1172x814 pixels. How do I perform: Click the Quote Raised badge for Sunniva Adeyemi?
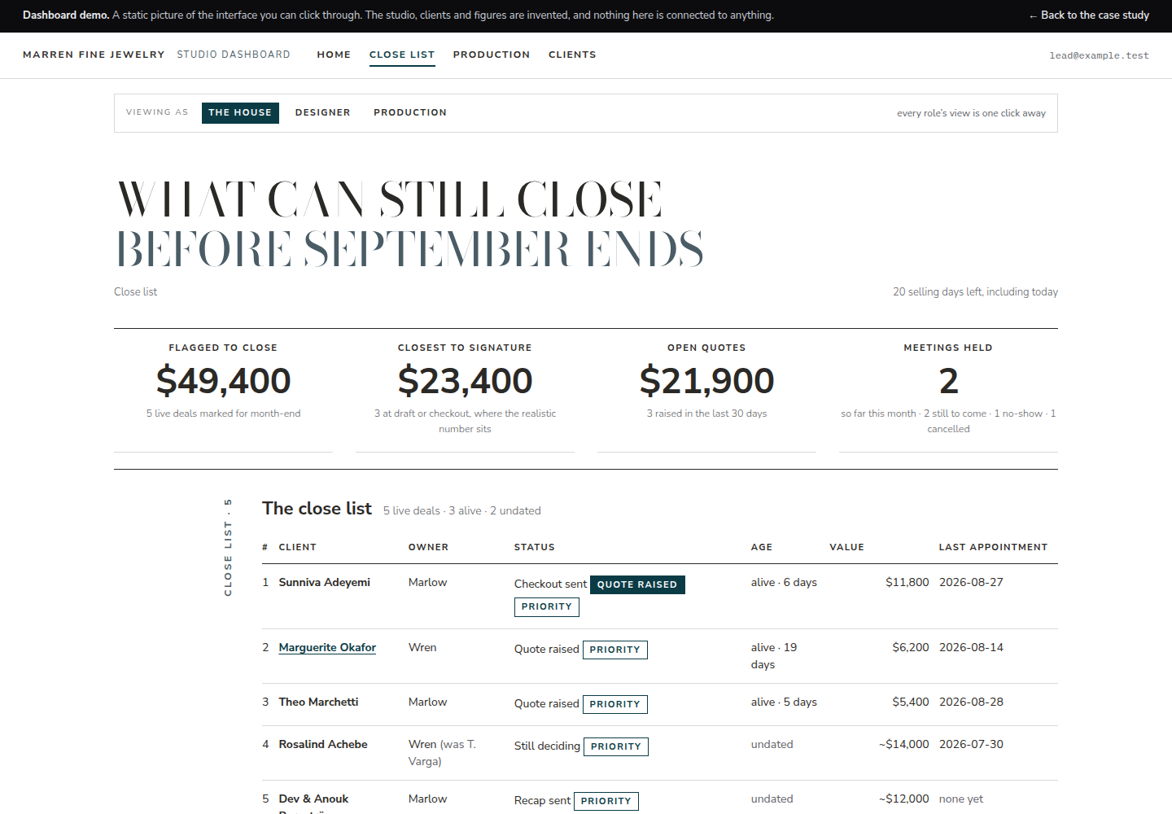tap(637, 584)
